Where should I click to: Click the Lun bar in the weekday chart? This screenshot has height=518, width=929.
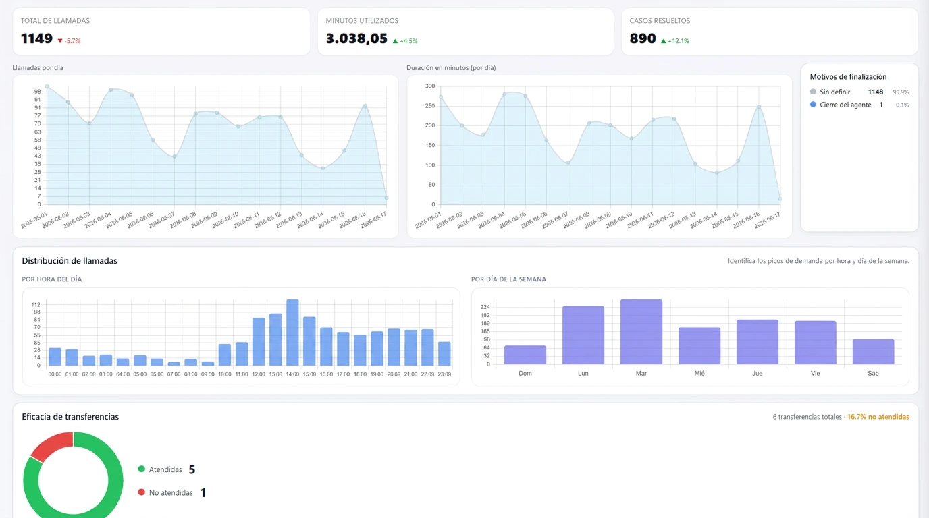pyautogui.click(x=583, y=335)
